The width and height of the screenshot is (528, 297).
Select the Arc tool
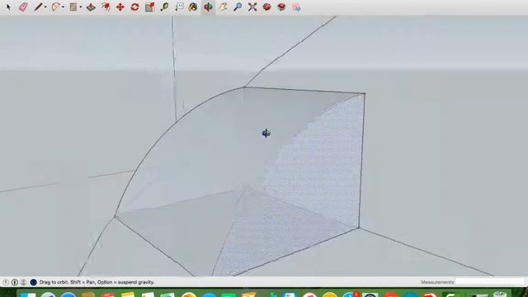pos(55,7)
